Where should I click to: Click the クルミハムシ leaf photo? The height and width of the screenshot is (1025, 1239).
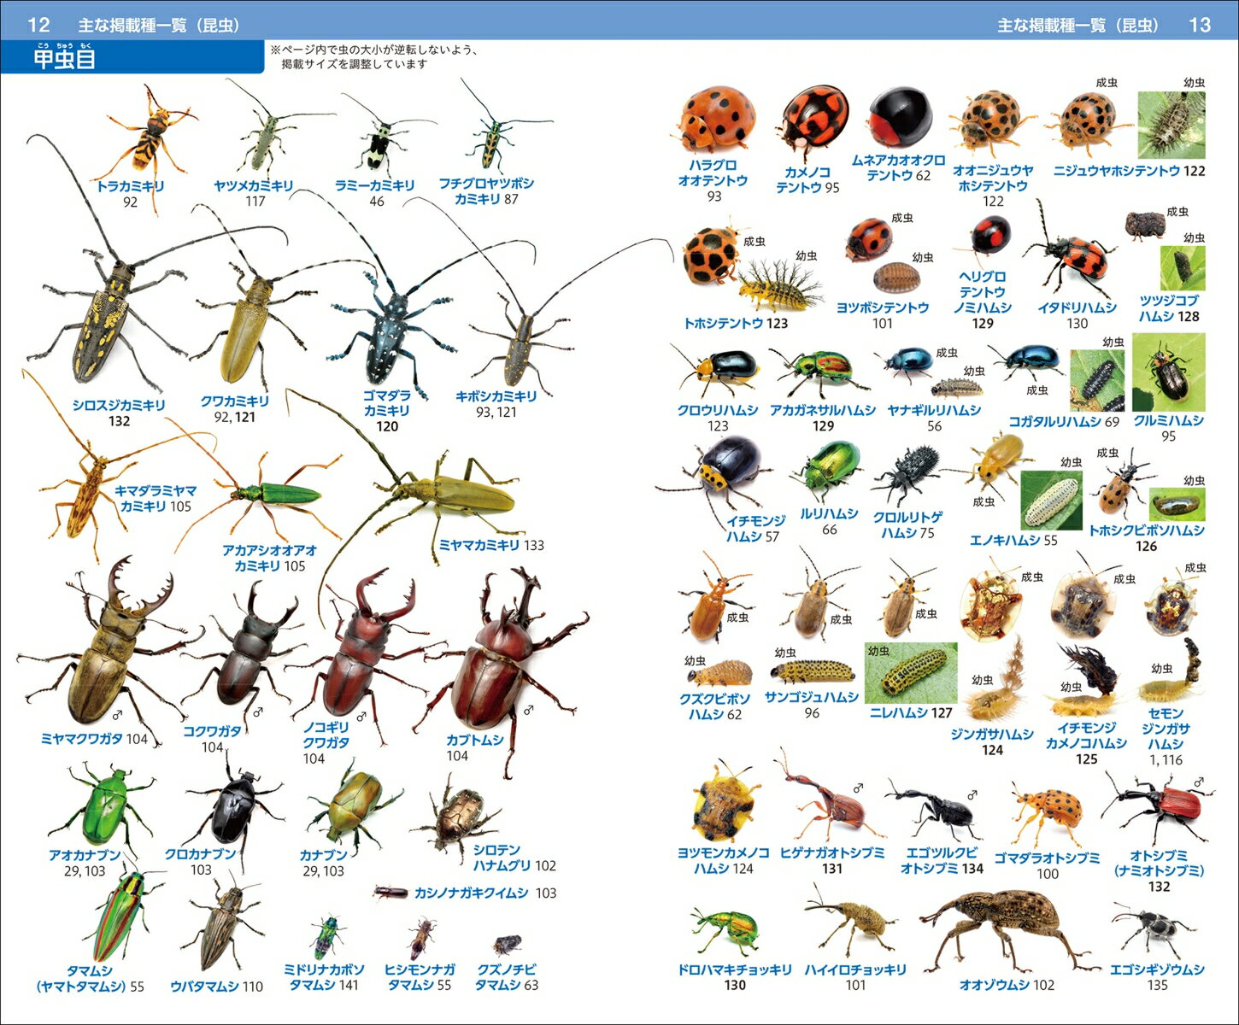(1168, 372)
